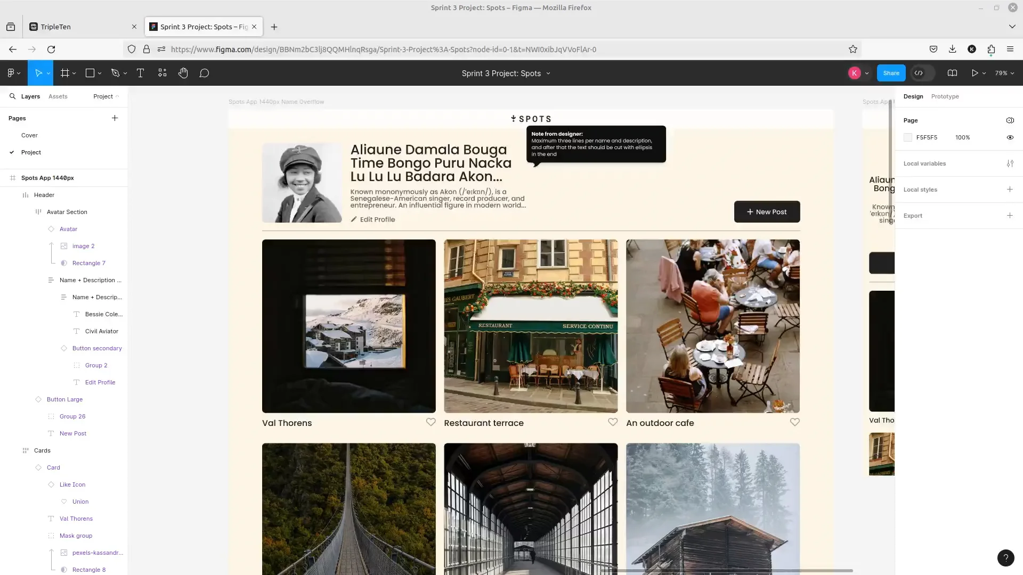
Task: Select the Hand tool
Action: pos(183,73)
